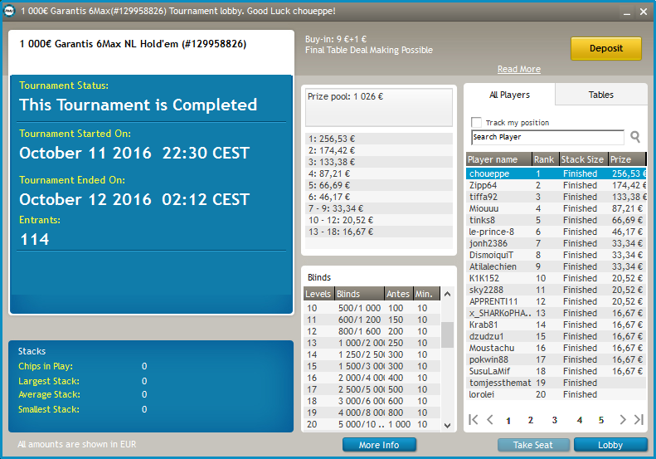Viewport: 656px width, 459px height.
Task: Go to next players page arrow
Action: [623, 420]
